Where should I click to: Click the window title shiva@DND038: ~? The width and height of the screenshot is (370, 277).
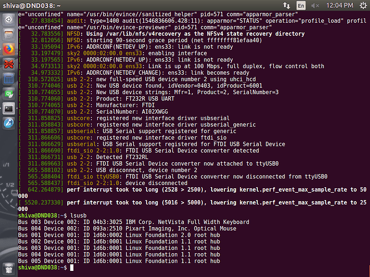32,6
